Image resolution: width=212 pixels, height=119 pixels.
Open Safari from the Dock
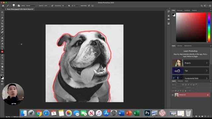pyautogui.click(x=46, y=113)
